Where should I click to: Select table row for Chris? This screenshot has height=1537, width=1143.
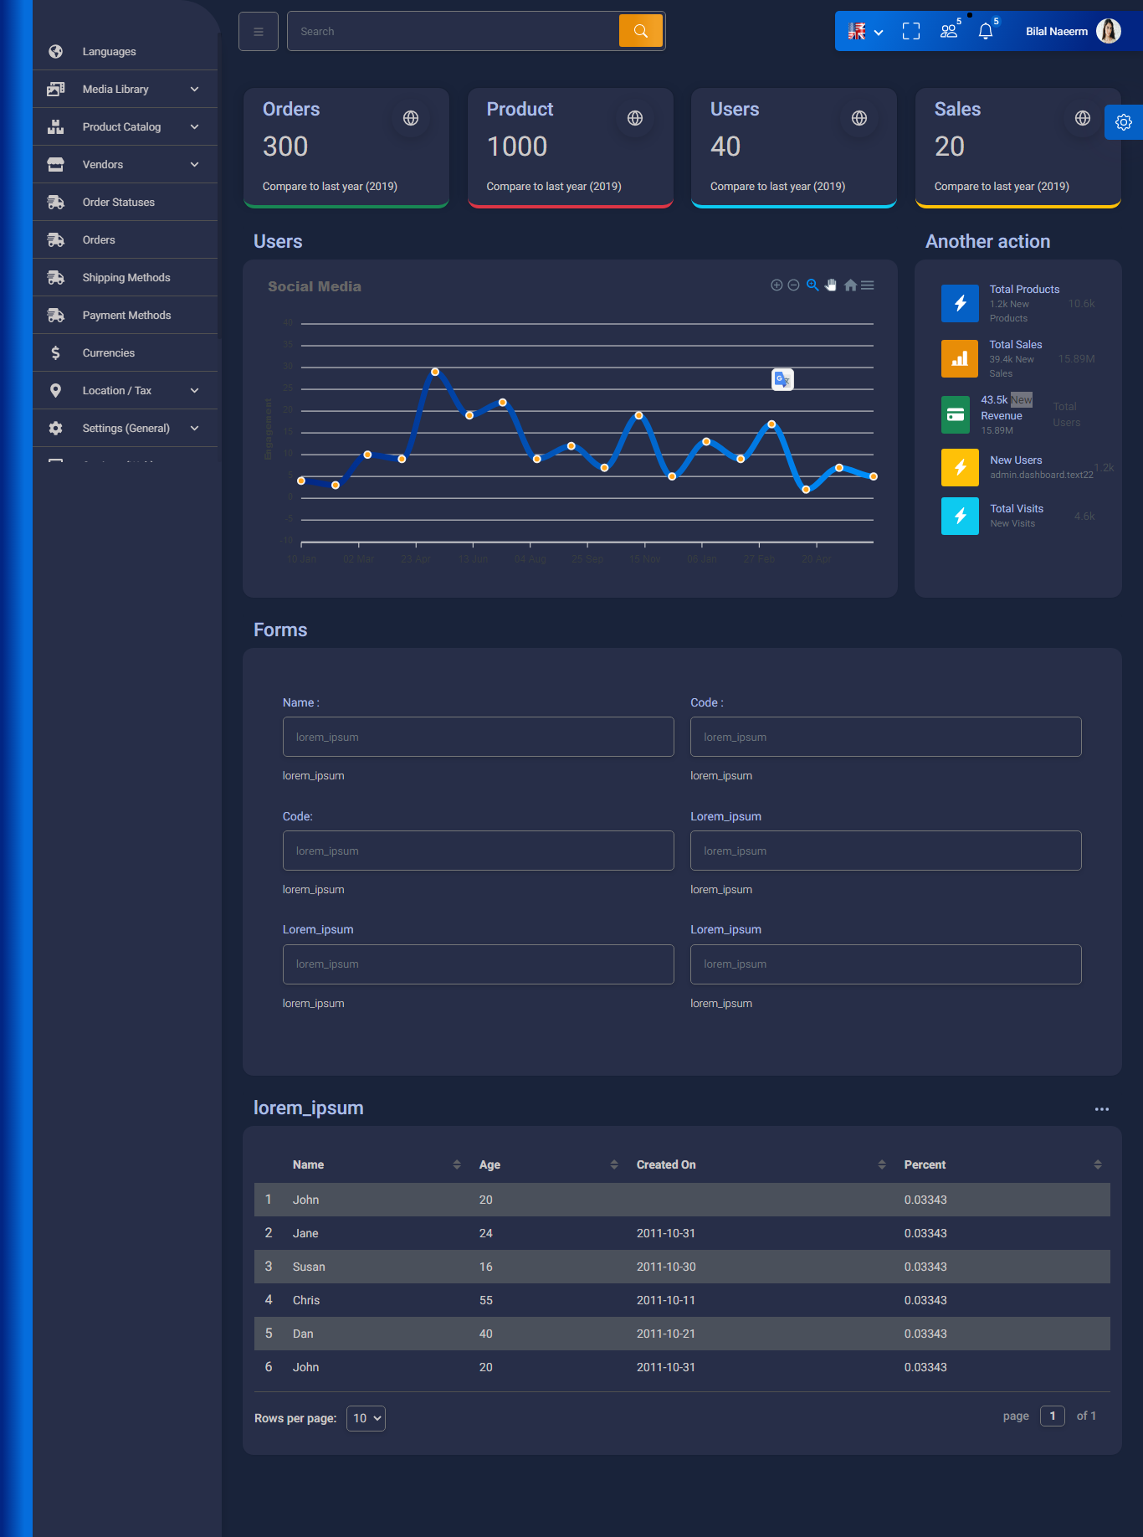pos(682,1300)
